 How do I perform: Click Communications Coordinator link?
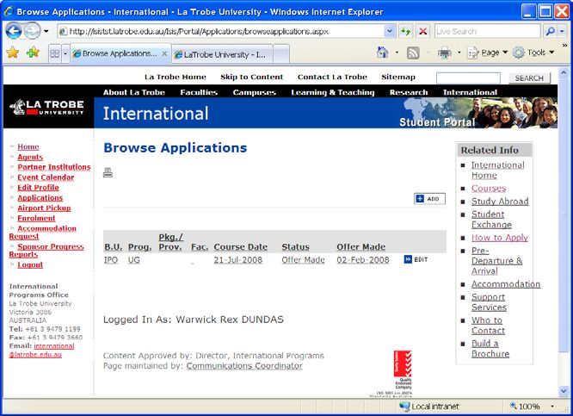(244, 365)
